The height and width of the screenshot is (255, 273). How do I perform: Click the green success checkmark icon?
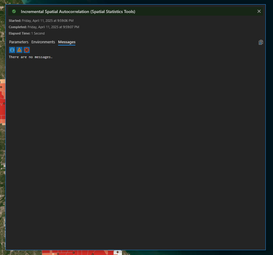tap(14, 11)
